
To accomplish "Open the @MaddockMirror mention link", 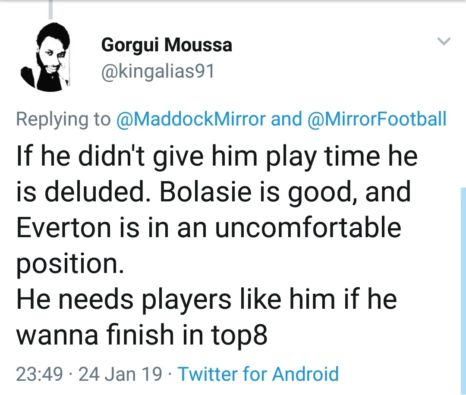I will pyautogui.click(x=191, y=119).
